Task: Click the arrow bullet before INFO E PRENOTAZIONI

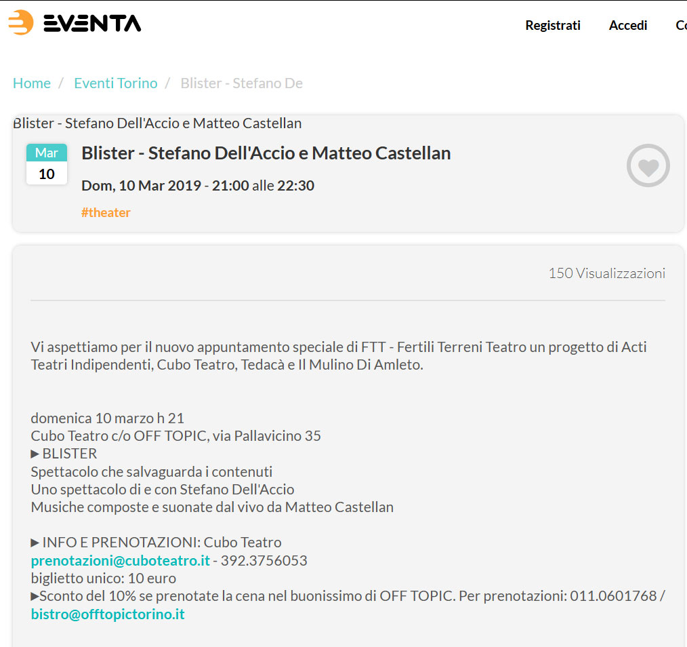Action: point(35,543)
